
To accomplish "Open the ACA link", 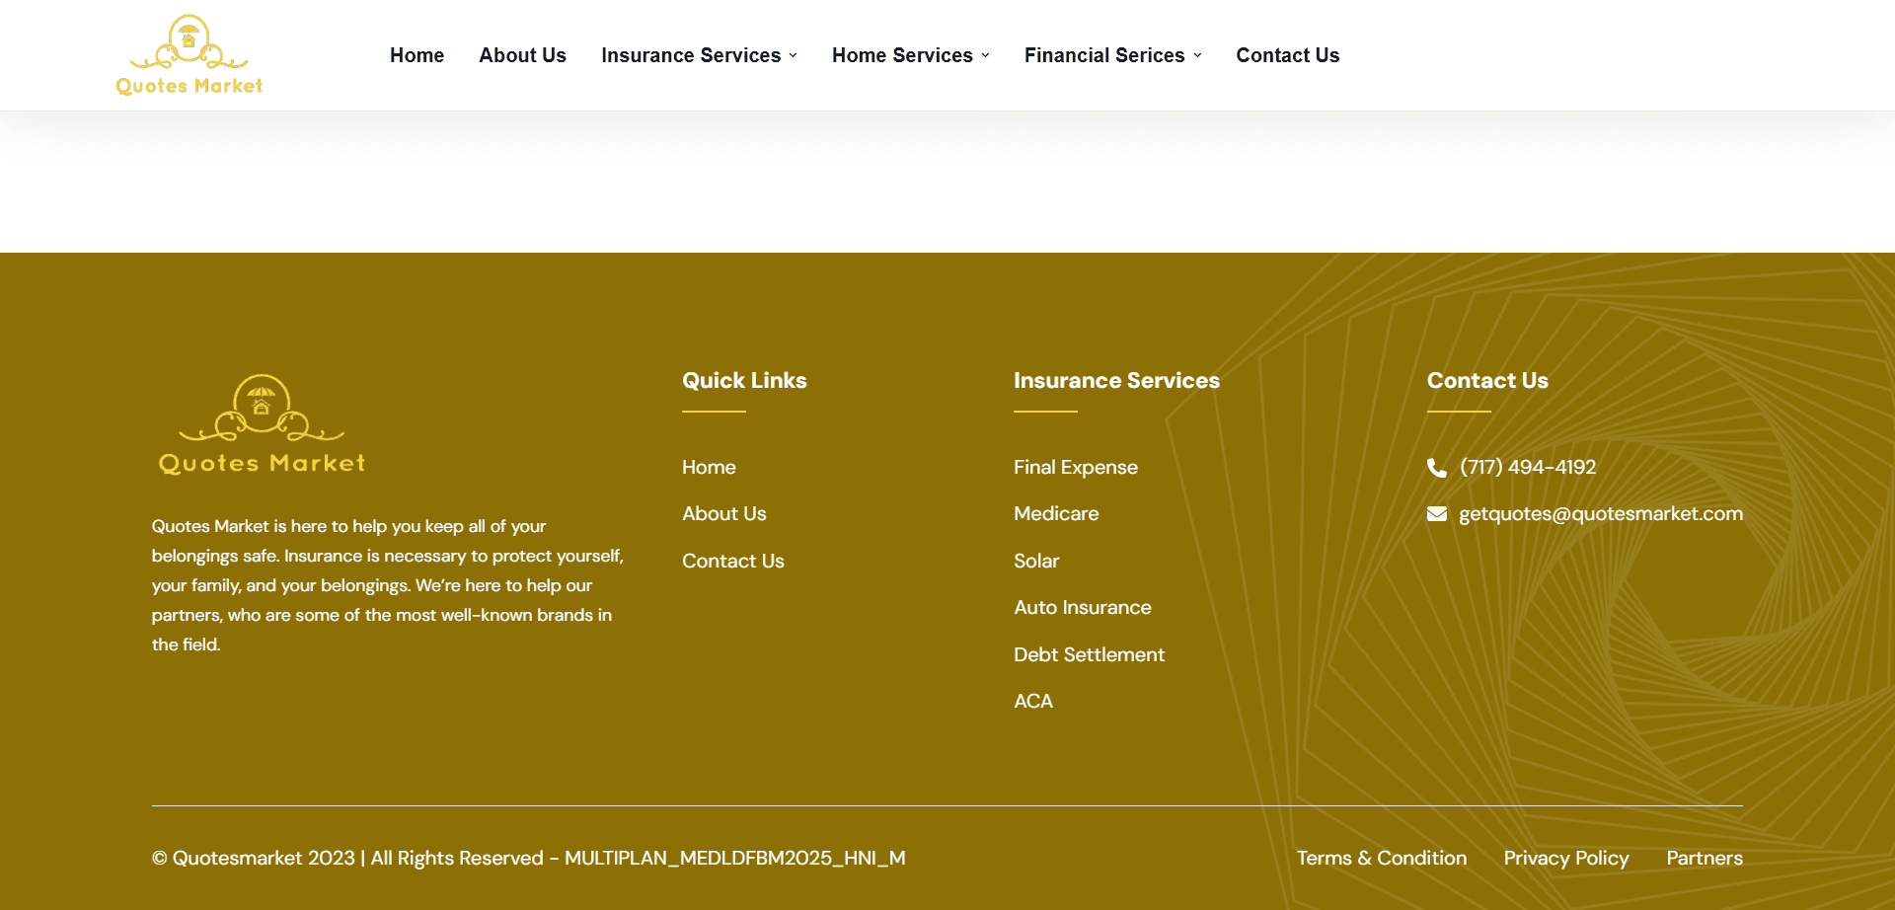I will coord(1033,701).
